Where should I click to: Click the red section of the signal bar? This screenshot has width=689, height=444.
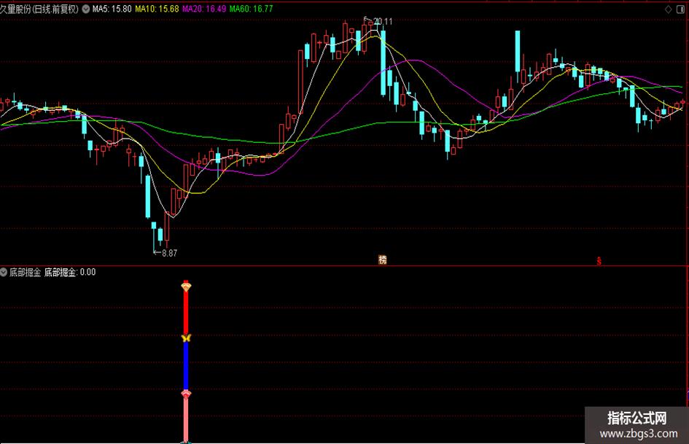coord(186,312)
